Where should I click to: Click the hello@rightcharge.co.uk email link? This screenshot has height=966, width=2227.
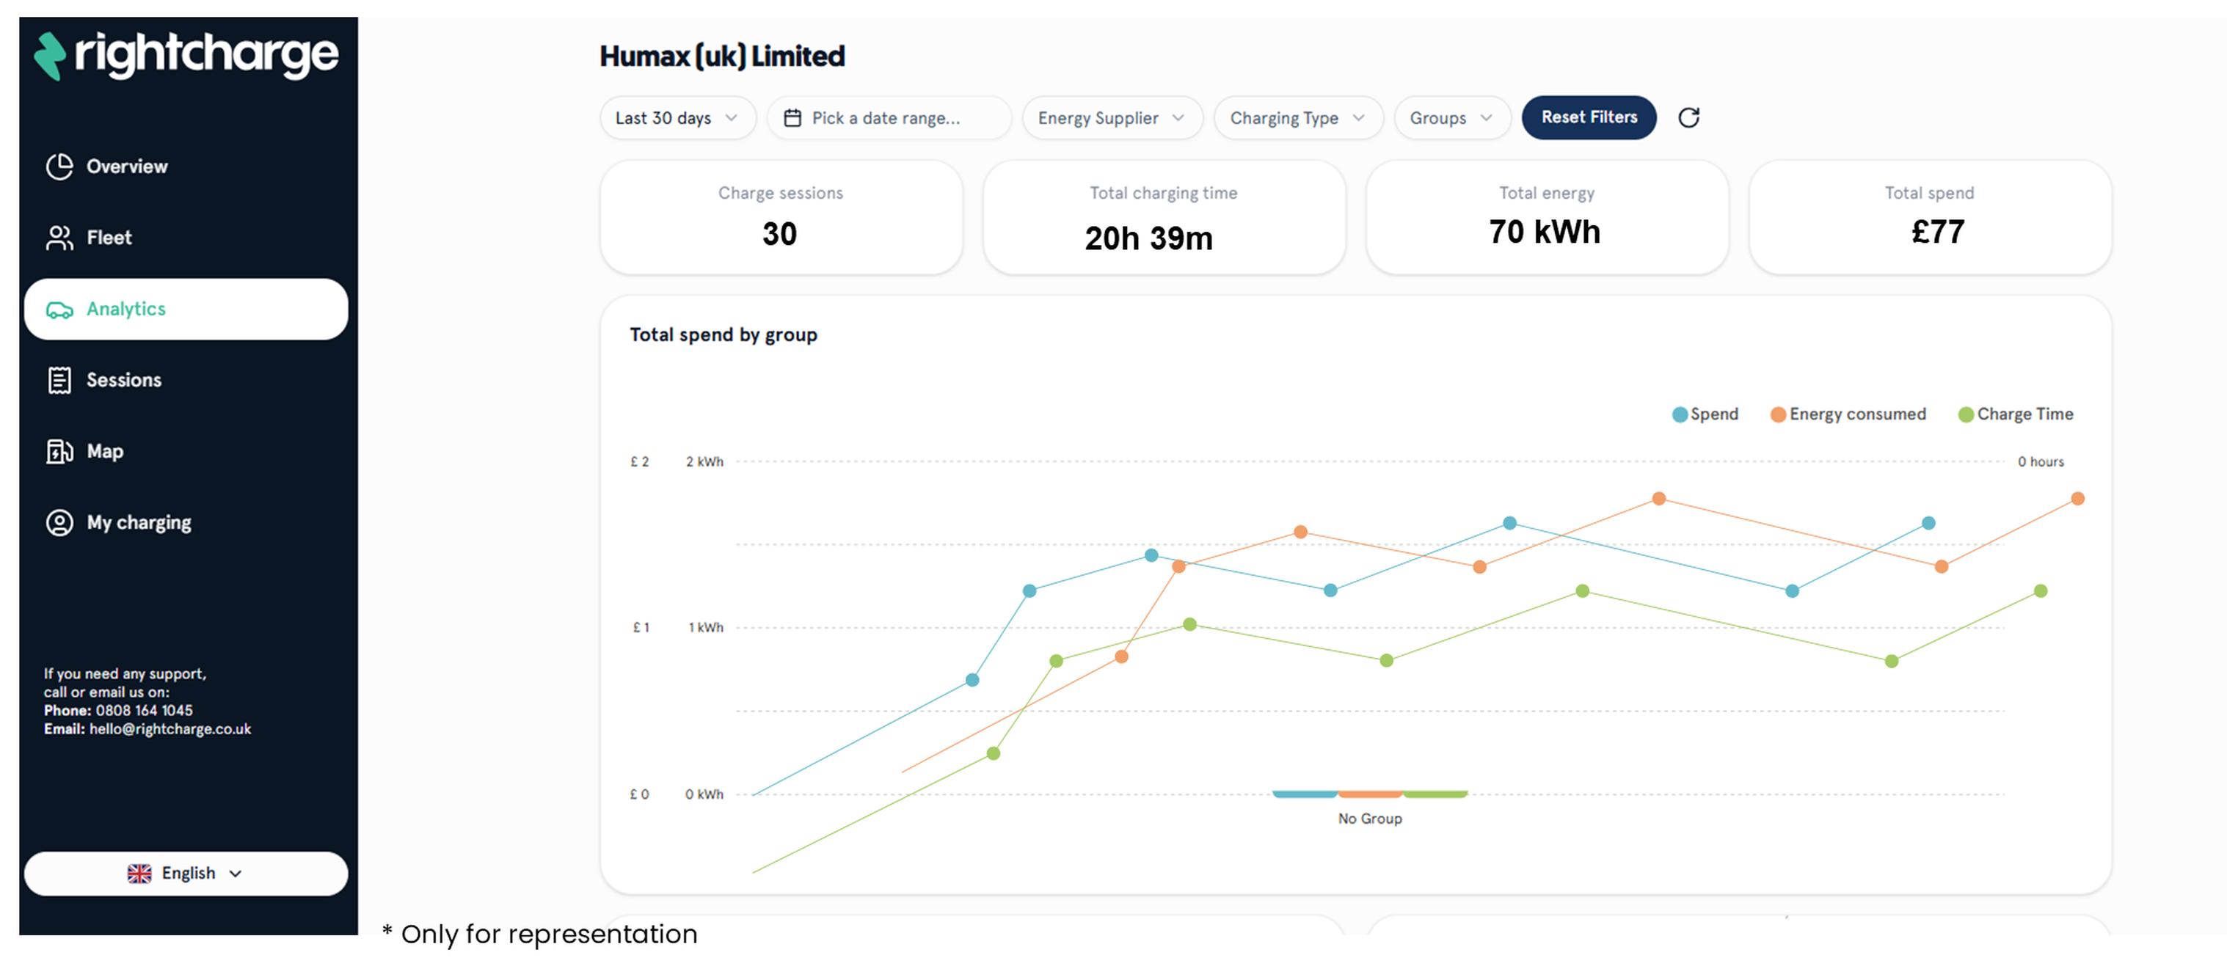(170, 729)
